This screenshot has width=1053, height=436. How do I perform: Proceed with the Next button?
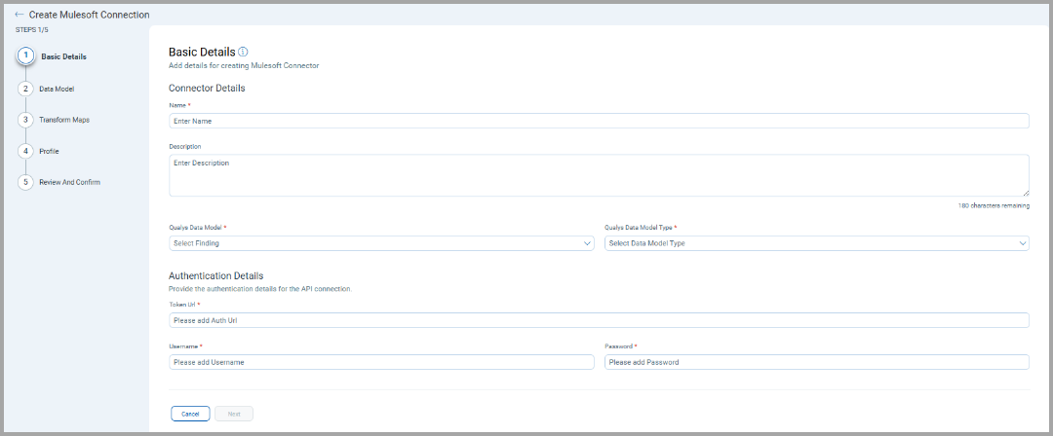(234, 414)
